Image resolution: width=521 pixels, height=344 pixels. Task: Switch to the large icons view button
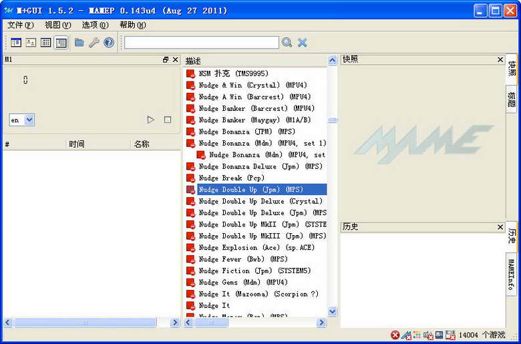(x=31, y=43)
